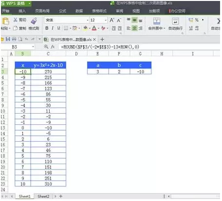The width and height of the screenshot is (222, 201).
Task: Open the 插入 ribbon tab
Action: 22,11
